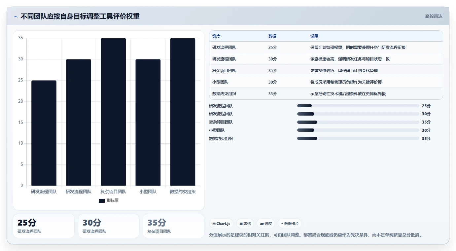Click the title 不同团队应按自身目标调整工具评价权重

(80, 16)
